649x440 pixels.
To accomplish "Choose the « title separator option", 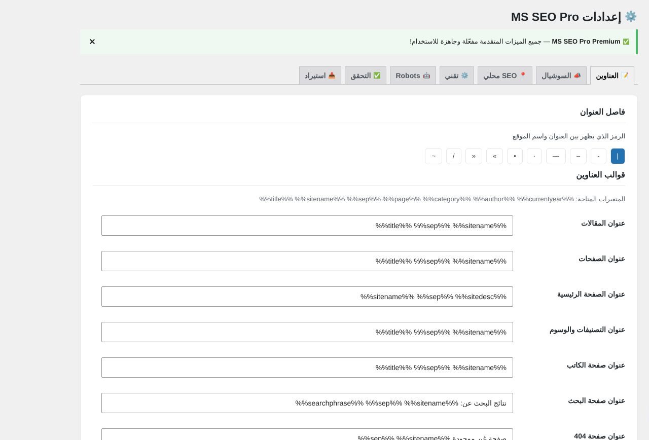I will click(474, 156).
